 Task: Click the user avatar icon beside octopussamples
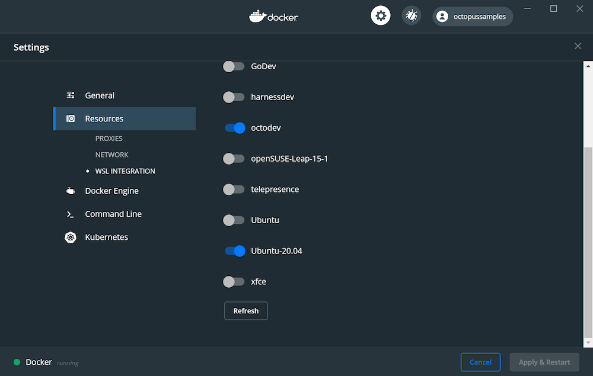tap(442, 17)
